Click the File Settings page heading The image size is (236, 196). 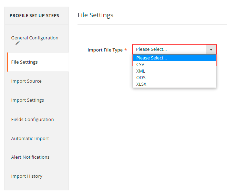[x=95, y=15]
